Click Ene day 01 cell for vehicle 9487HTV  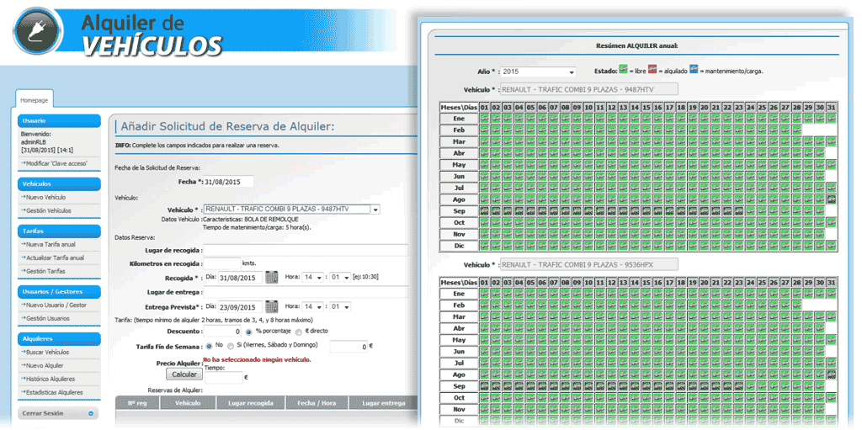485,118
